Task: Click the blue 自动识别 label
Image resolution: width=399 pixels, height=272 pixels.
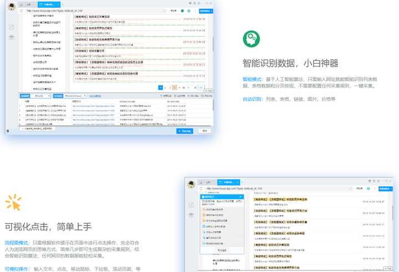Action: point(252,99)
